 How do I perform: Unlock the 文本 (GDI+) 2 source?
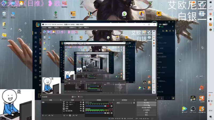(83, 102)
